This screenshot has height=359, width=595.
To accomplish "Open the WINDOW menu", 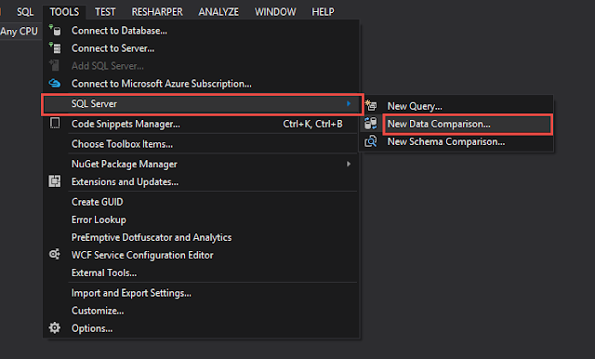I will click(x=275, y=12).
